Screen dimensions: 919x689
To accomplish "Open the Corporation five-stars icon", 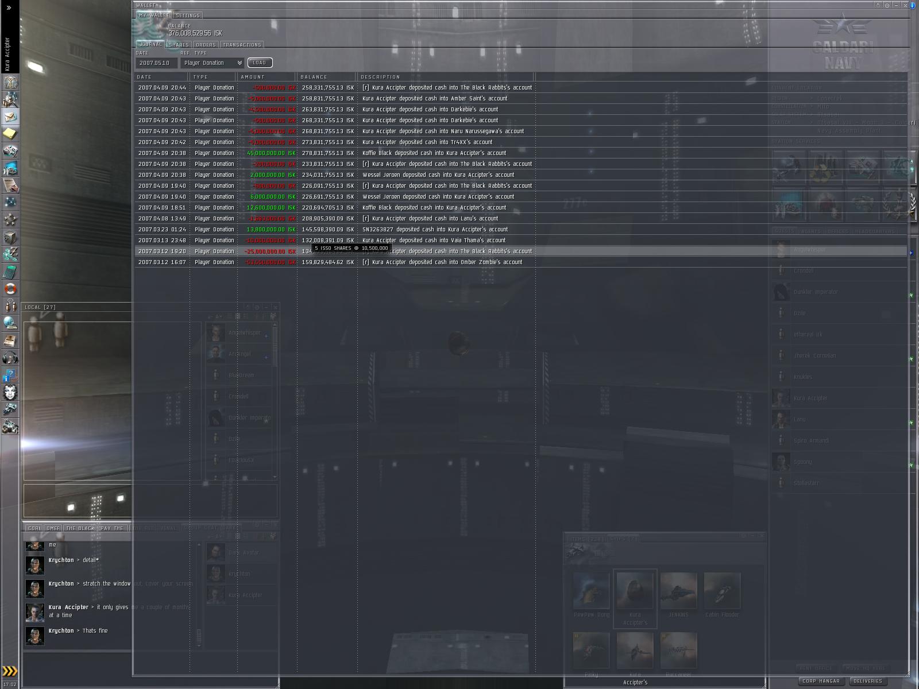I will click(x=10, y=220).
